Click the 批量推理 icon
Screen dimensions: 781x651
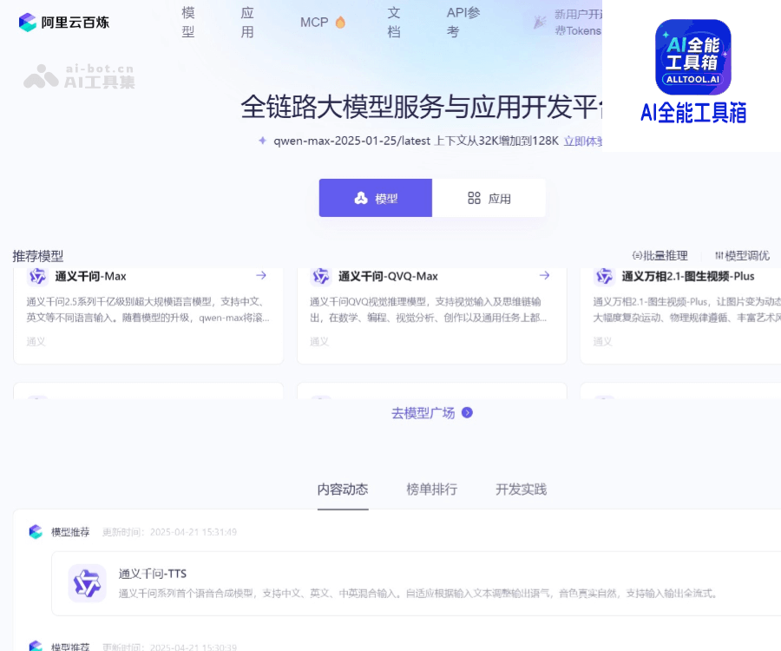[637, 255]
